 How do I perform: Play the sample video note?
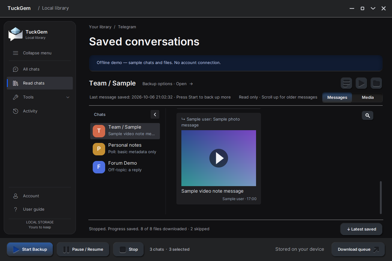[x=219, y=158]
